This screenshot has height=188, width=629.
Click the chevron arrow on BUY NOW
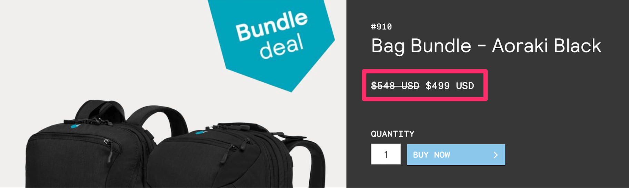click(496, 155)
